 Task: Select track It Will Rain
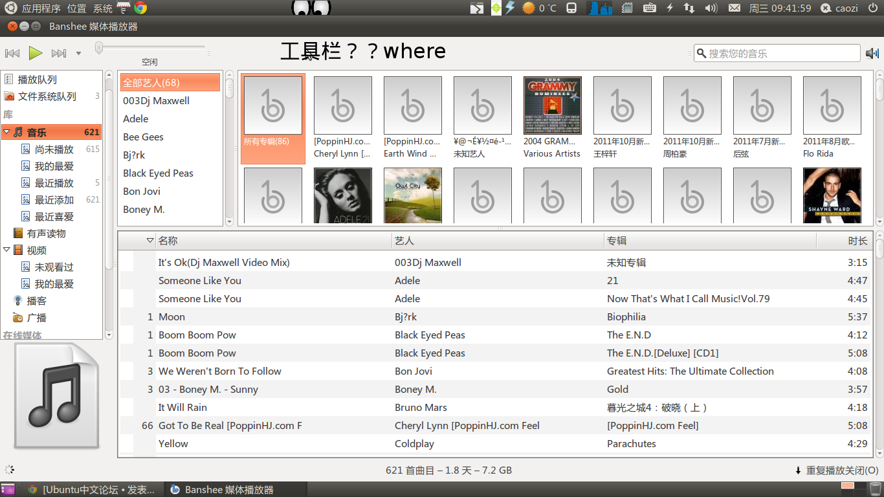click(x=495, y=407)
